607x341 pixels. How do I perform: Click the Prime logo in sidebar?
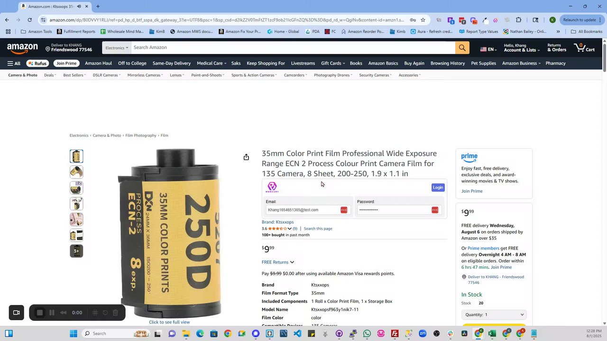(x=469, y=157)
